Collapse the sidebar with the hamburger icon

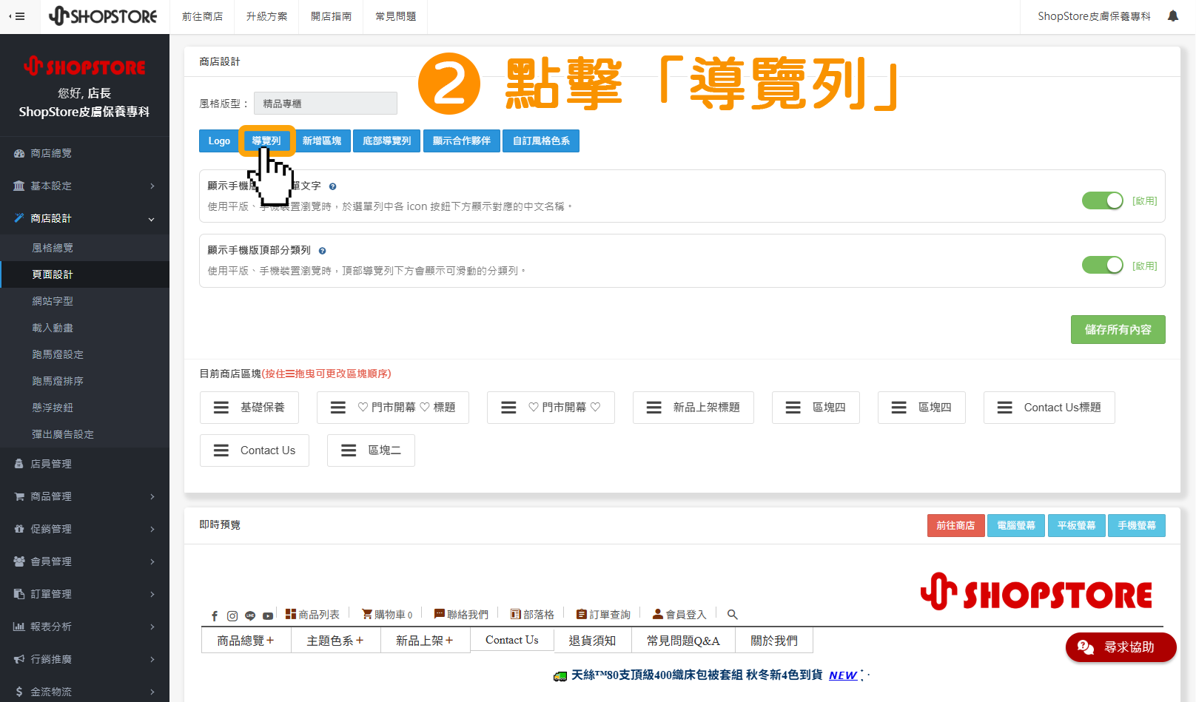click(x=17, y=16)
